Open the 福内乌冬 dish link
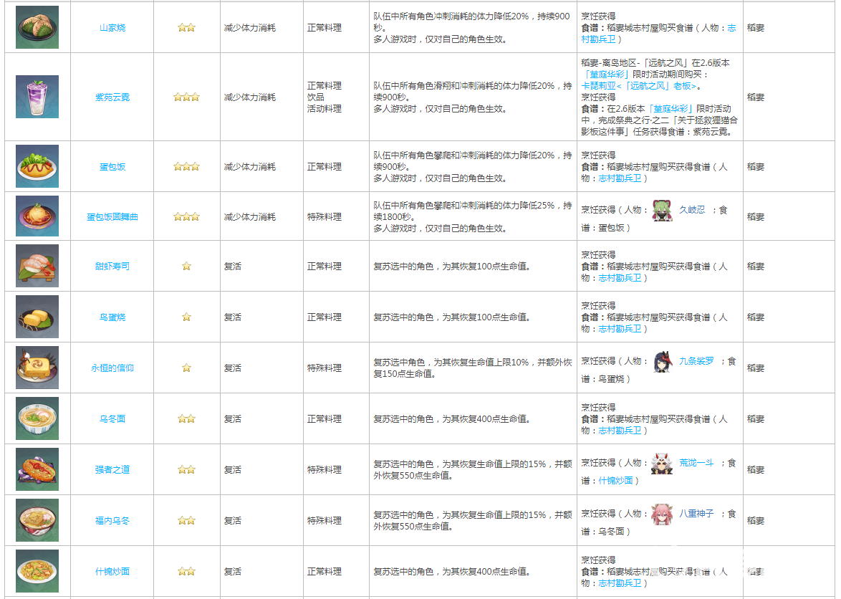 (x=112, y=521)
